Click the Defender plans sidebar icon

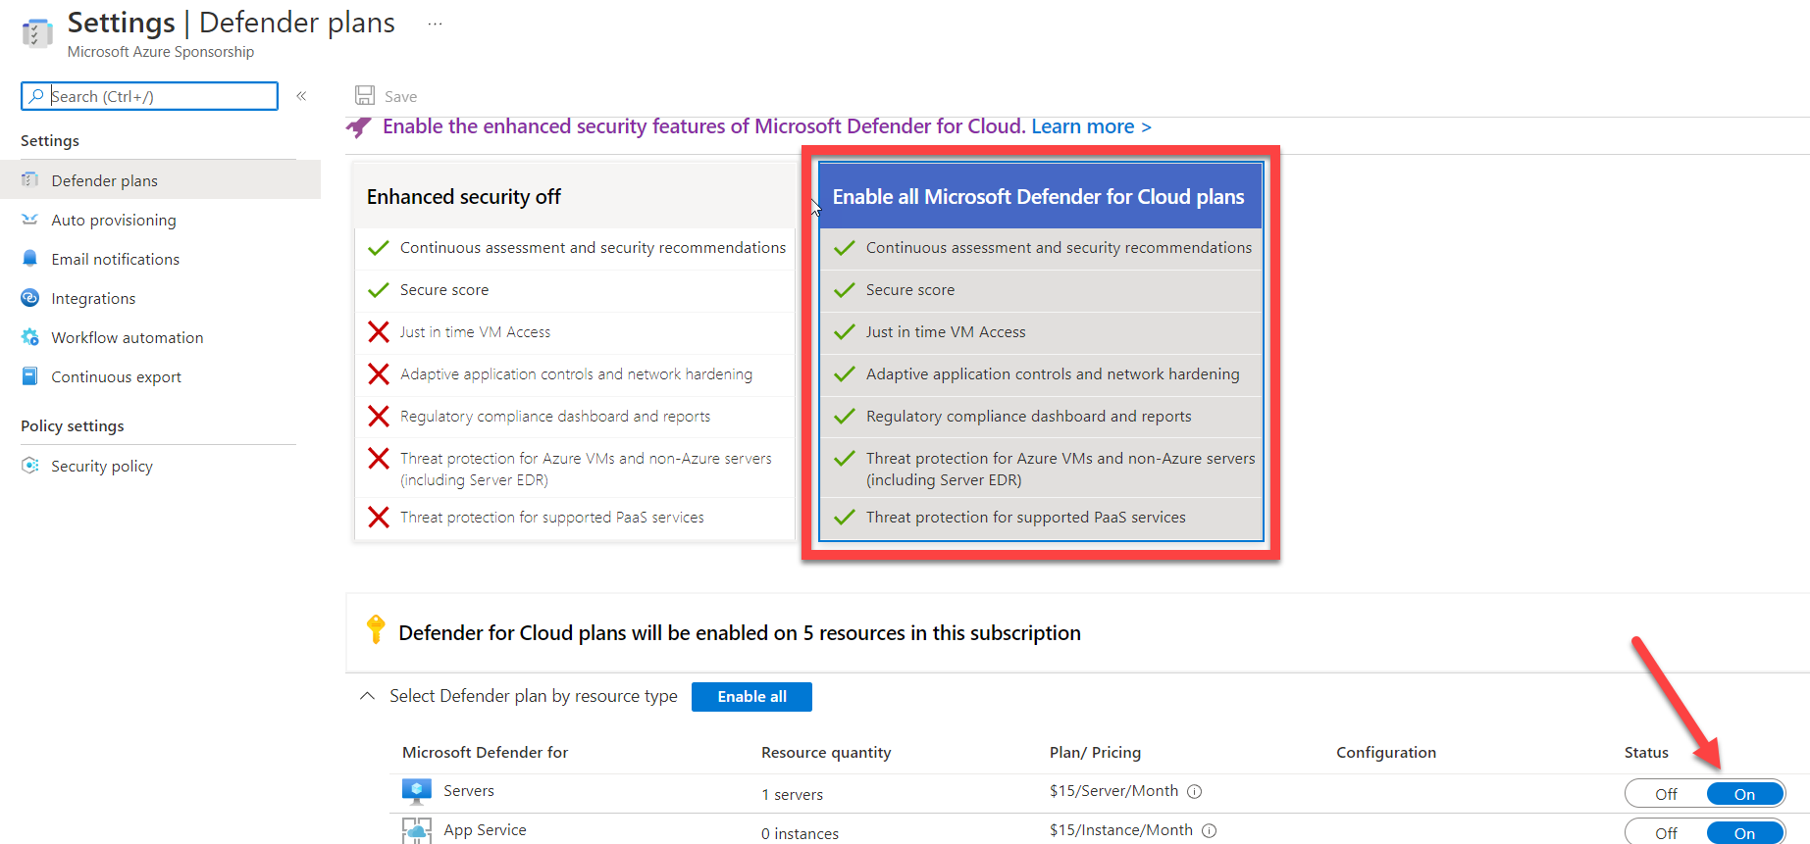pos(30,179)
